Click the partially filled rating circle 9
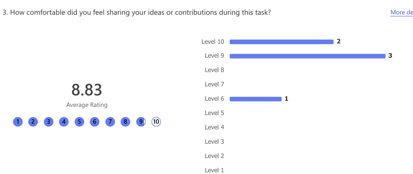 [x=141, y=122]
